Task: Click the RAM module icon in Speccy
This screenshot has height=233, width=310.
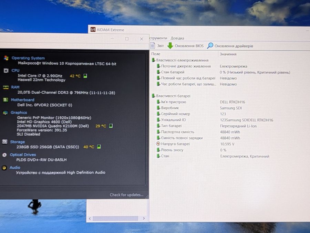Action: click(6, 87)
